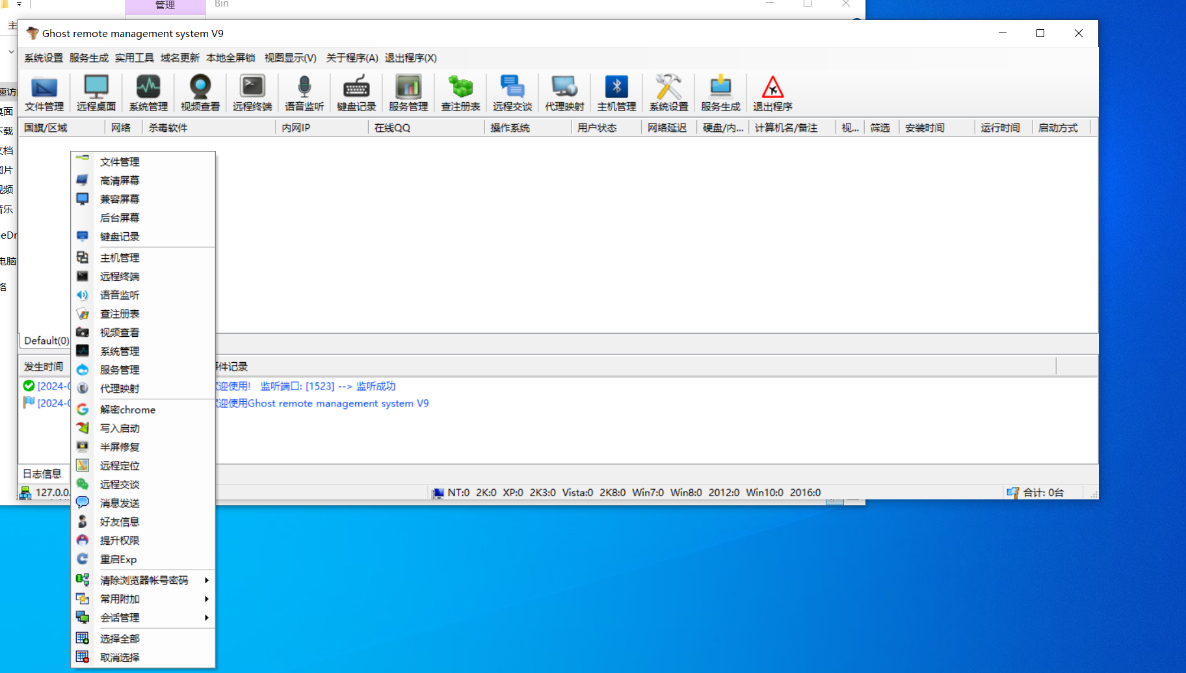
Task: Click 退出程序(X) menu bar item
Action: 411,58
